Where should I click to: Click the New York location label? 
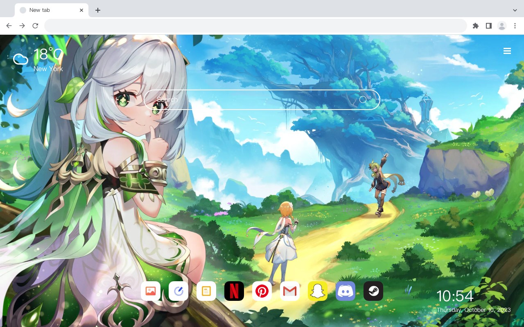pyautogui.click(x=48, y=69)
